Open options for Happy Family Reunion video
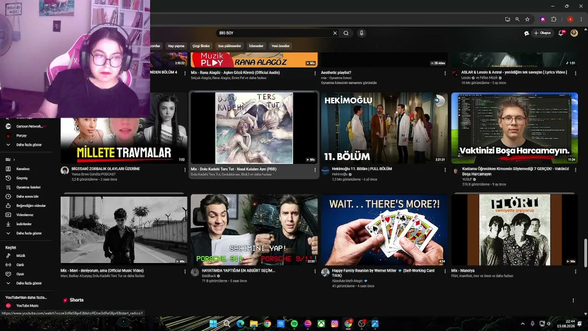 [445, 271]
